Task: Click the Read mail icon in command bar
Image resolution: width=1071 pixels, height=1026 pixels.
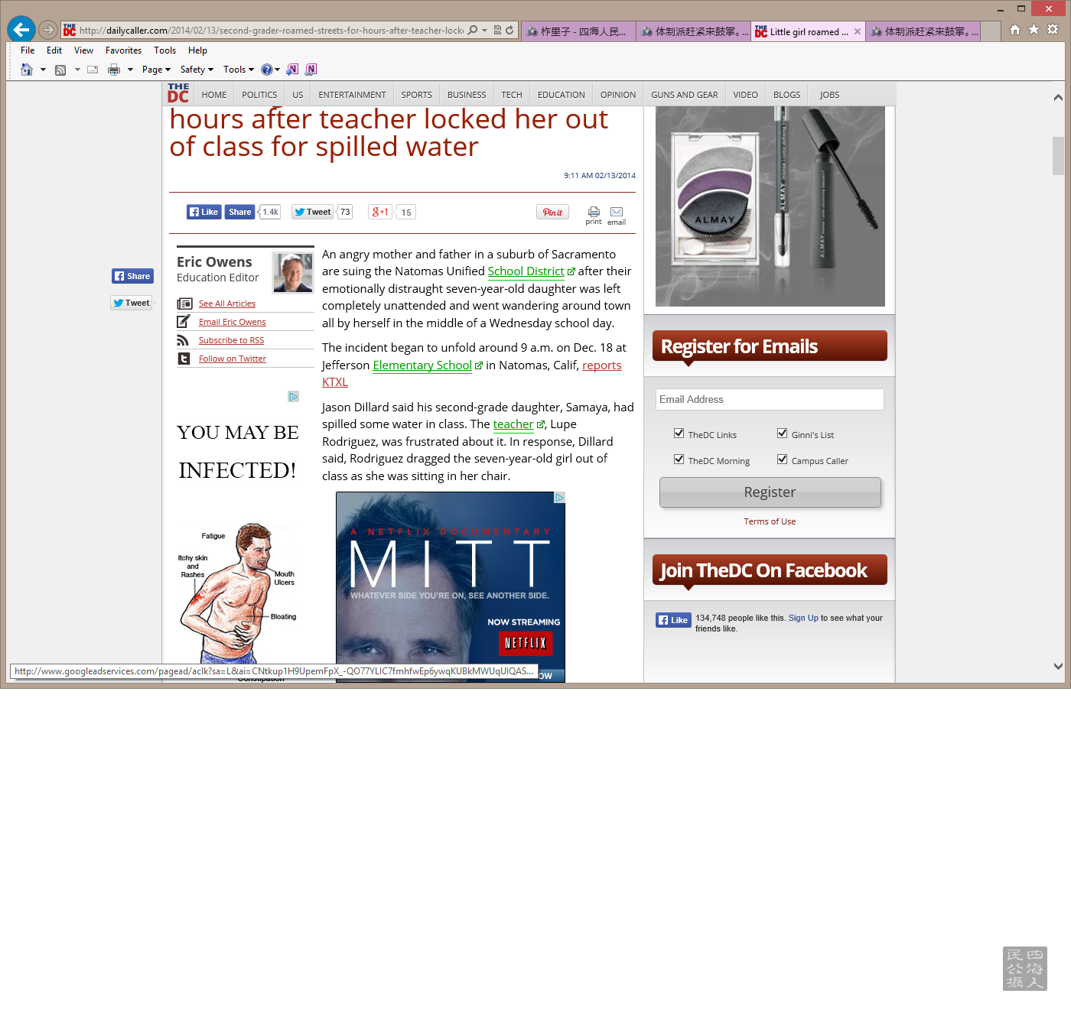Action: click(x=93, y=70)
